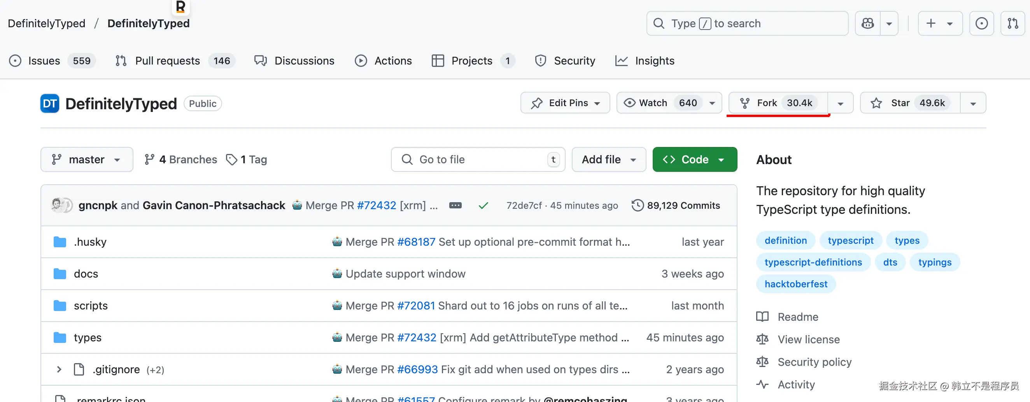Click the types topic tag
Image resolution: width=1030 pixels, height=402 pixels.
click(907, 241)
